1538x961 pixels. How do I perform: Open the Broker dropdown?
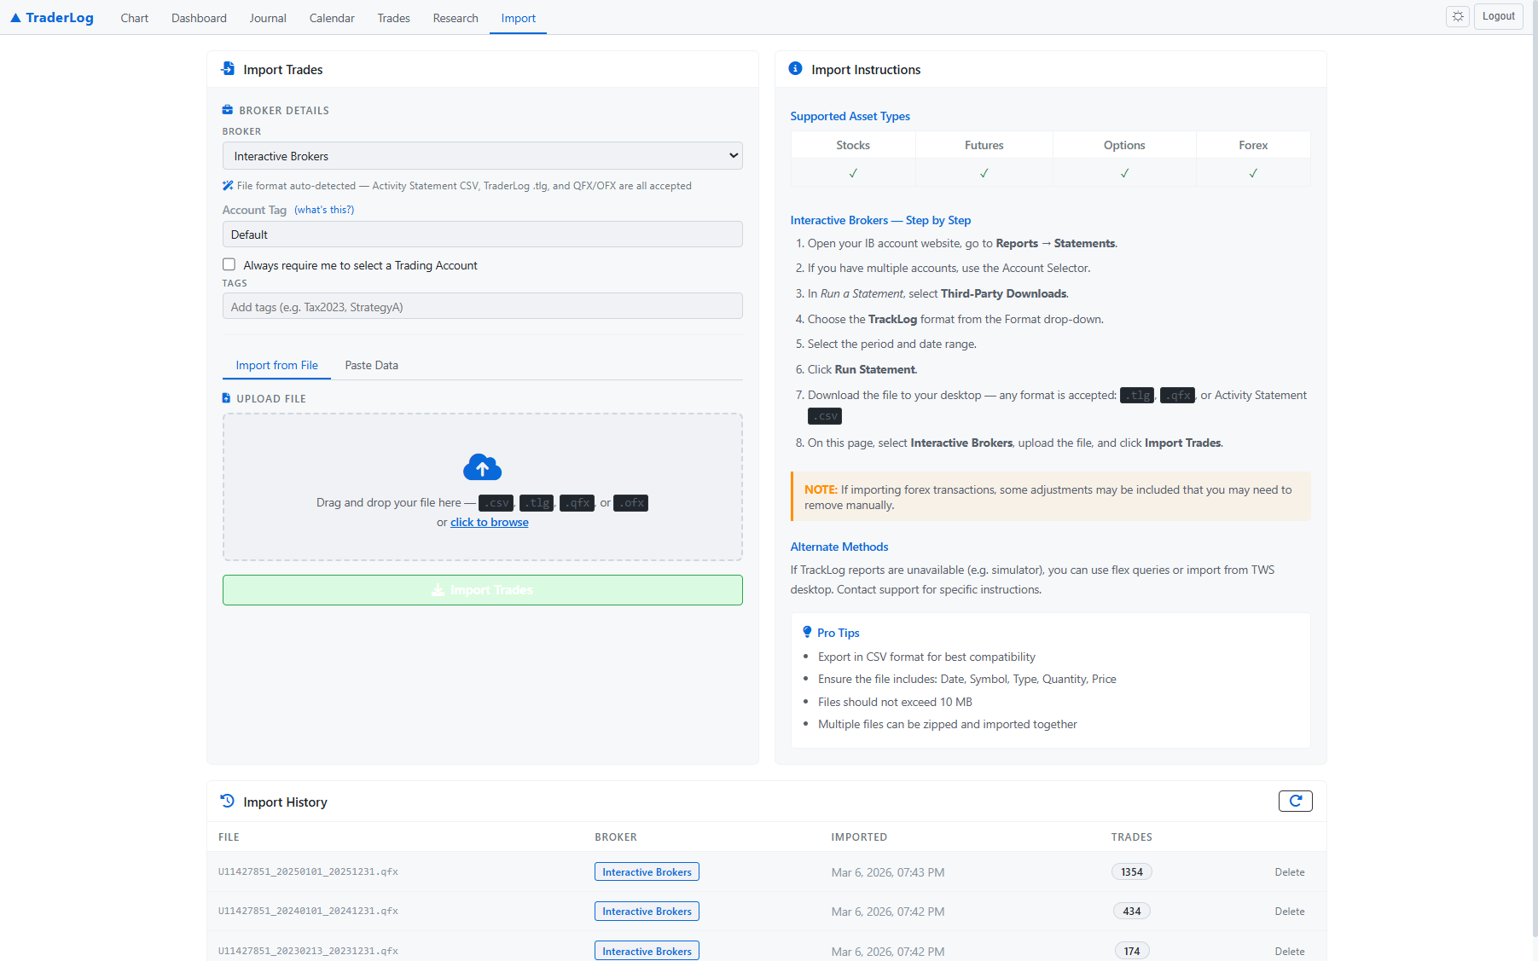(x=482, y=156)
